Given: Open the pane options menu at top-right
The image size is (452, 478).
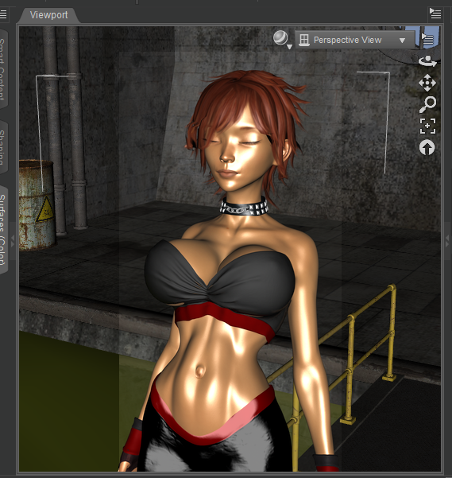Looking at the screenshot, I should [x=435, y=14].
